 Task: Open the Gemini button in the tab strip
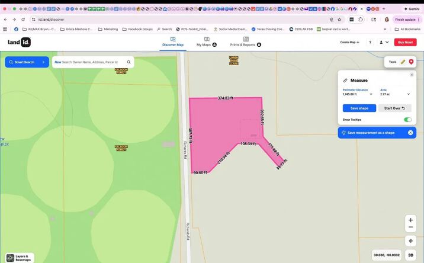pyautogui.click(x=412, y=9)
